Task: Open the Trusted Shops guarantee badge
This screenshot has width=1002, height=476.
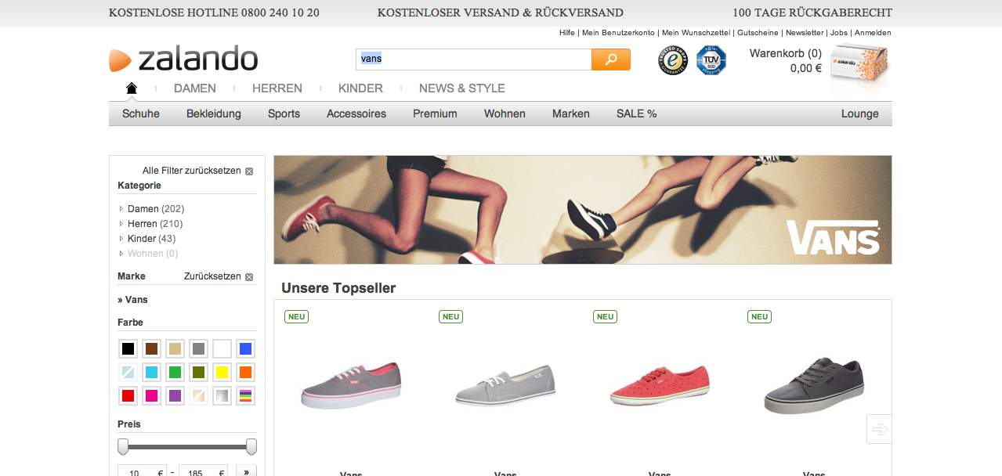Action: (x=672, y=60)
